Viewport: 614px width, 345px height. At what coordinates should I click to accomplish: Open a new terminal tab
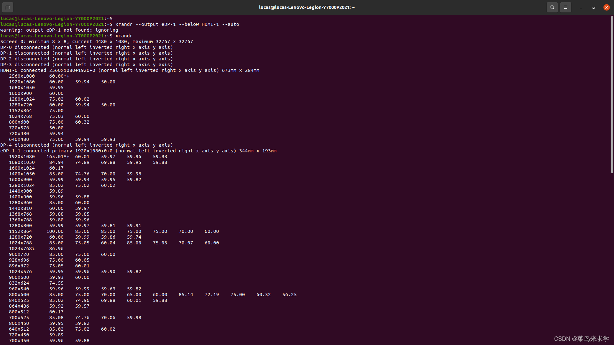[8, 7]
